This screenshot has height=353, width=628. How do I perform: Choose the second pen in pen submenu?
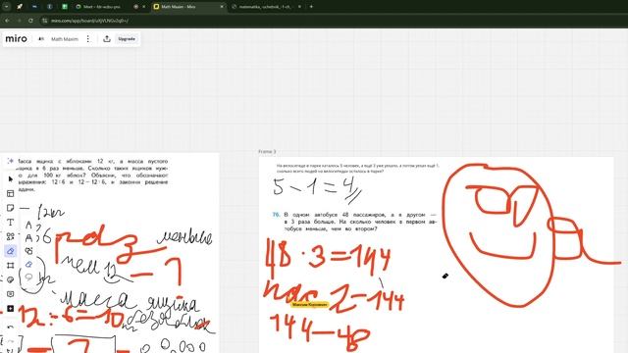(28, 238)
